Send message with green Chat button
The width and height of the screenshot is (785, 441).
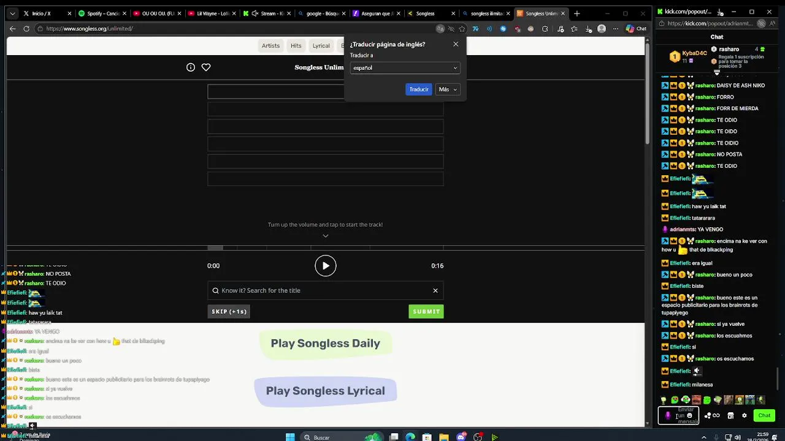pyautogui.click(x=764, y=415)
